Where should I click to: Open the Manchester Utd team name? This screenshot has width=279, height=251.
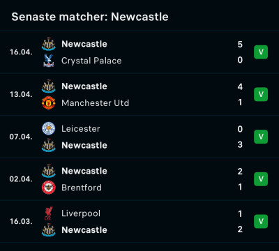(95, 103)
